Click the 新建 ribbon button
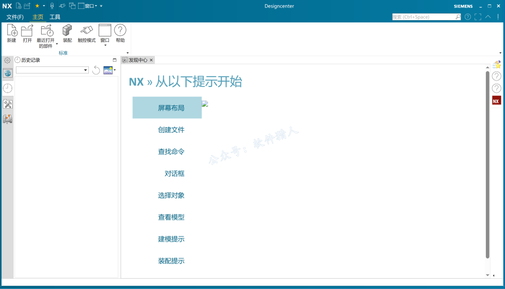Image resolution: width=505 pixels, height=289 pixels. click(12, 34)
